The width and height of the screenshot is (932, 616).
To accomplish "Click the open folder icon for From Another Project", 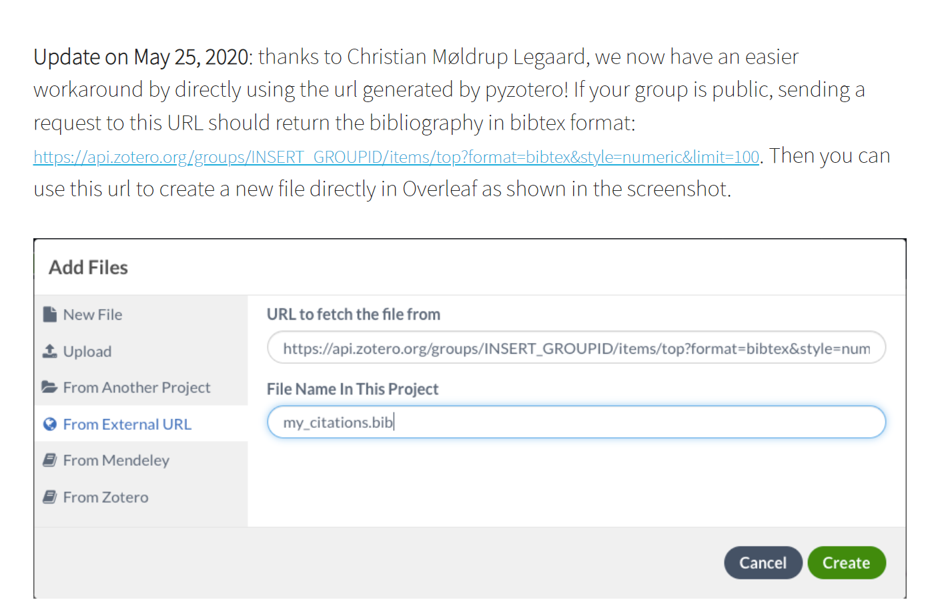I will tap(49, 387).
